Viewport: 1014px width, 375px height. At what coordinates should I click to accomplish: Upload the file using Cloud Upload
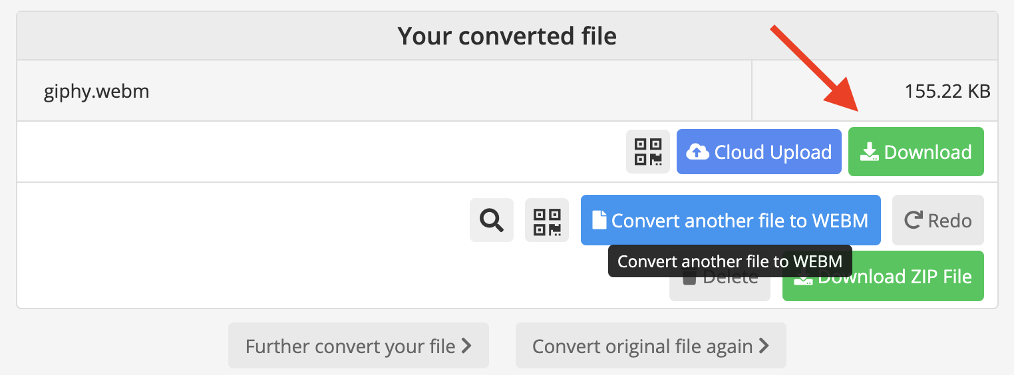click(x=759, y=152)
